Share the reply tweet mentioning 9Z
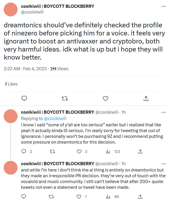Viewport: 171px width, 202px height. click(x=140, y=151)
